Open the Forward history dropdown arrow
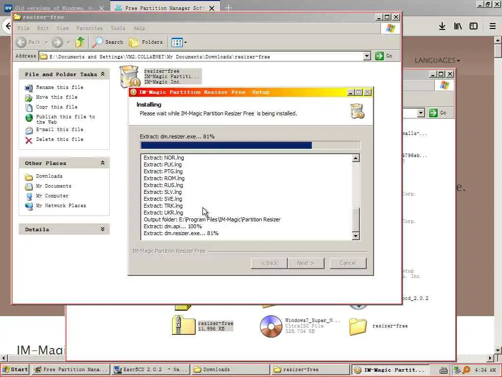 [x=68, y=42]
